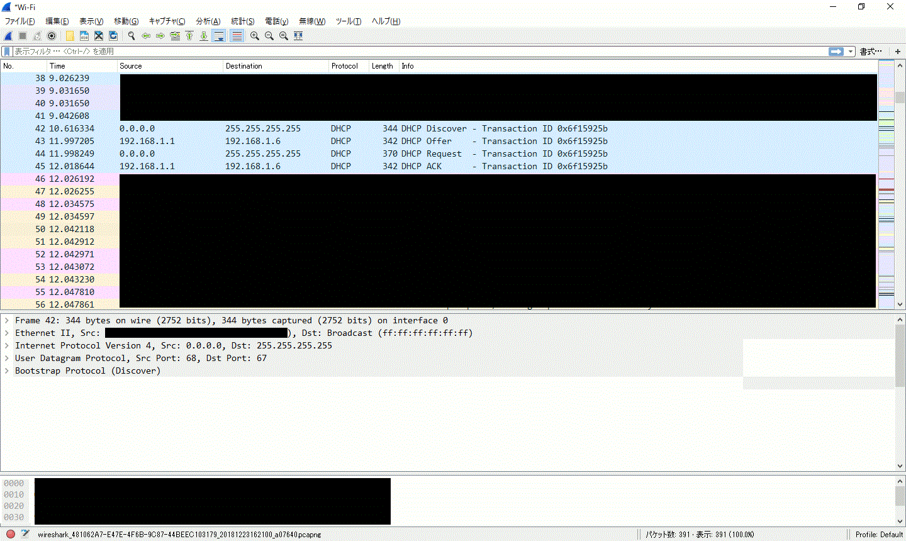Screen dimensions: 906x541
Task: Jump to the first packet
Action: click(x=189, y=36)
